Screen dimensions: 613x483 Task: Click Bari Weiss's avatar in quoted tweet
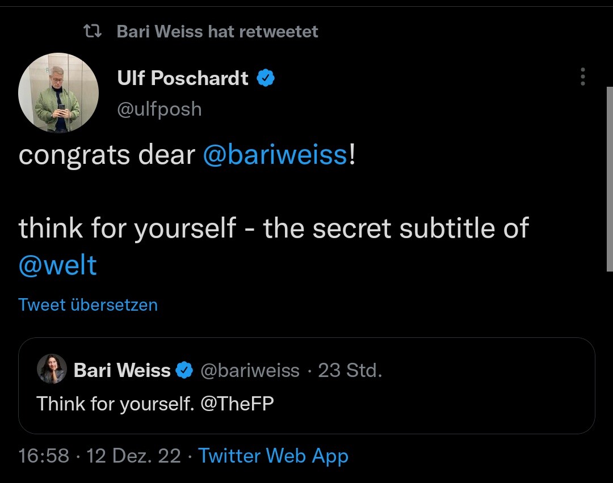point(52,370)
